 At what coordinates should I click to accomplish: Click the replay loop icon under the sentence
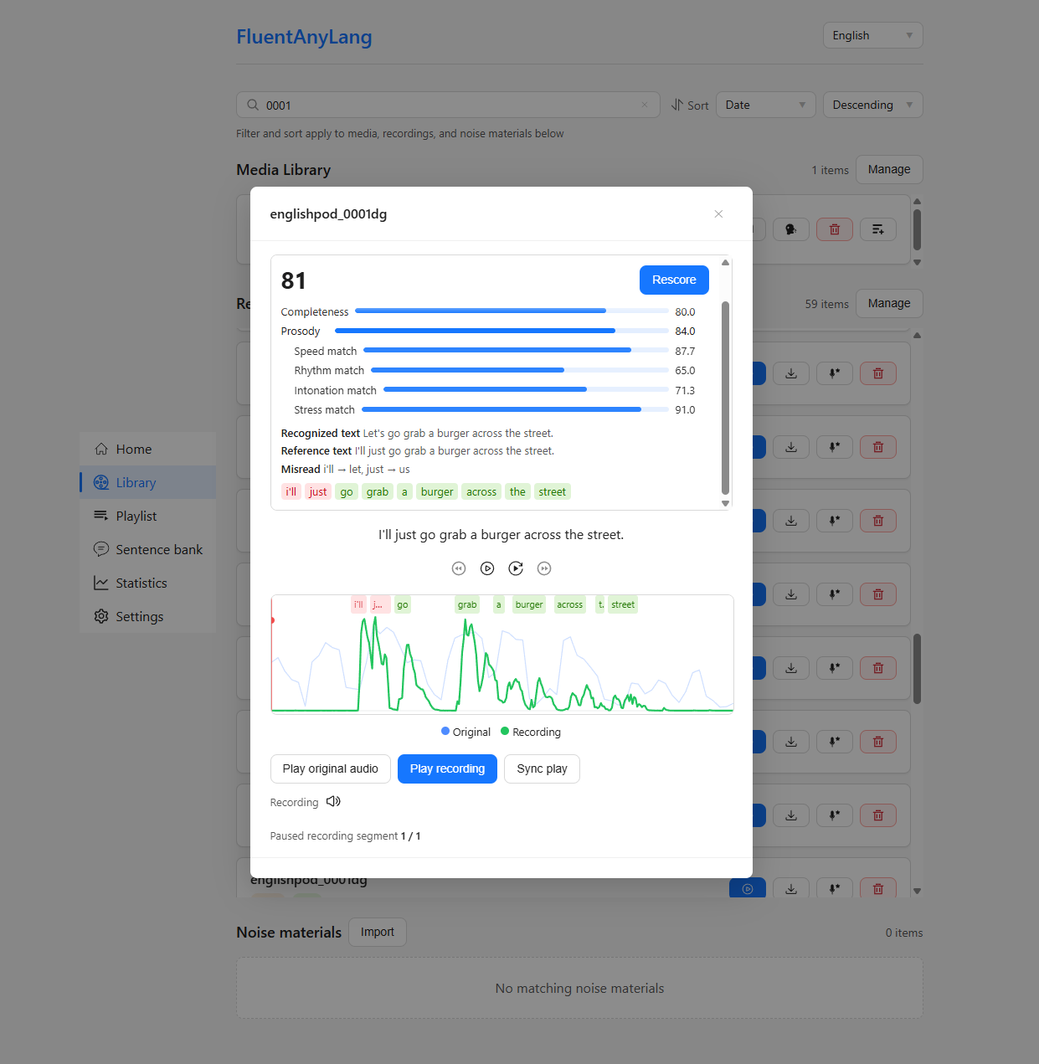click(516, 568)
